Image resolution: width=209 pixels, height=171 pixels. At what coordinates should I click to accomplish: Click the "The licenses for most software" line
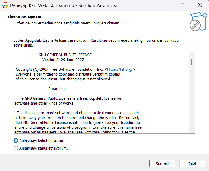(x=78, y=113)
